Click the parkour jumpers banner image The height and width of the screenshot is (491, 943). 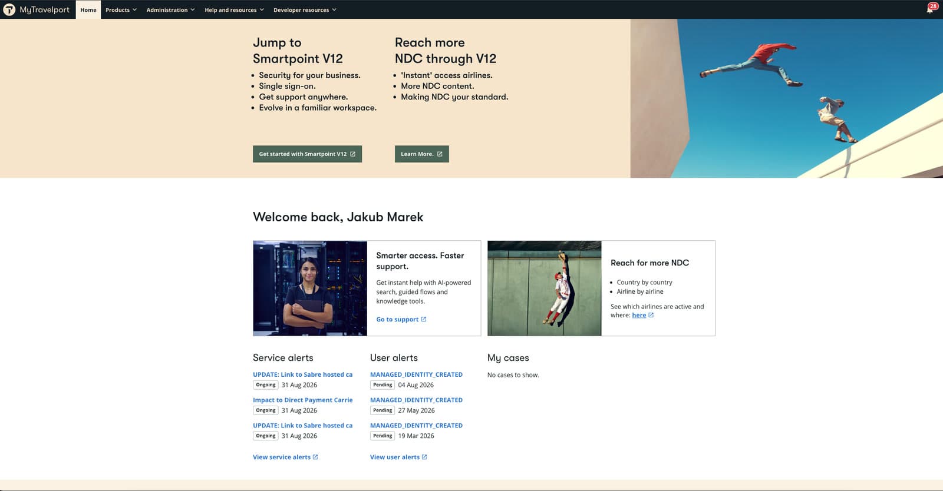tap(786, 98)
